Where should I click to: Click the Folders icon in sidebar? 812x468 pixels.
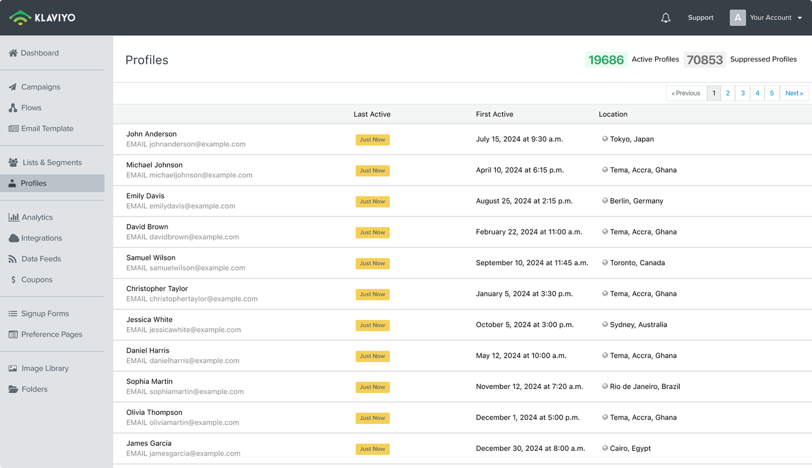(x=13, y=389)
